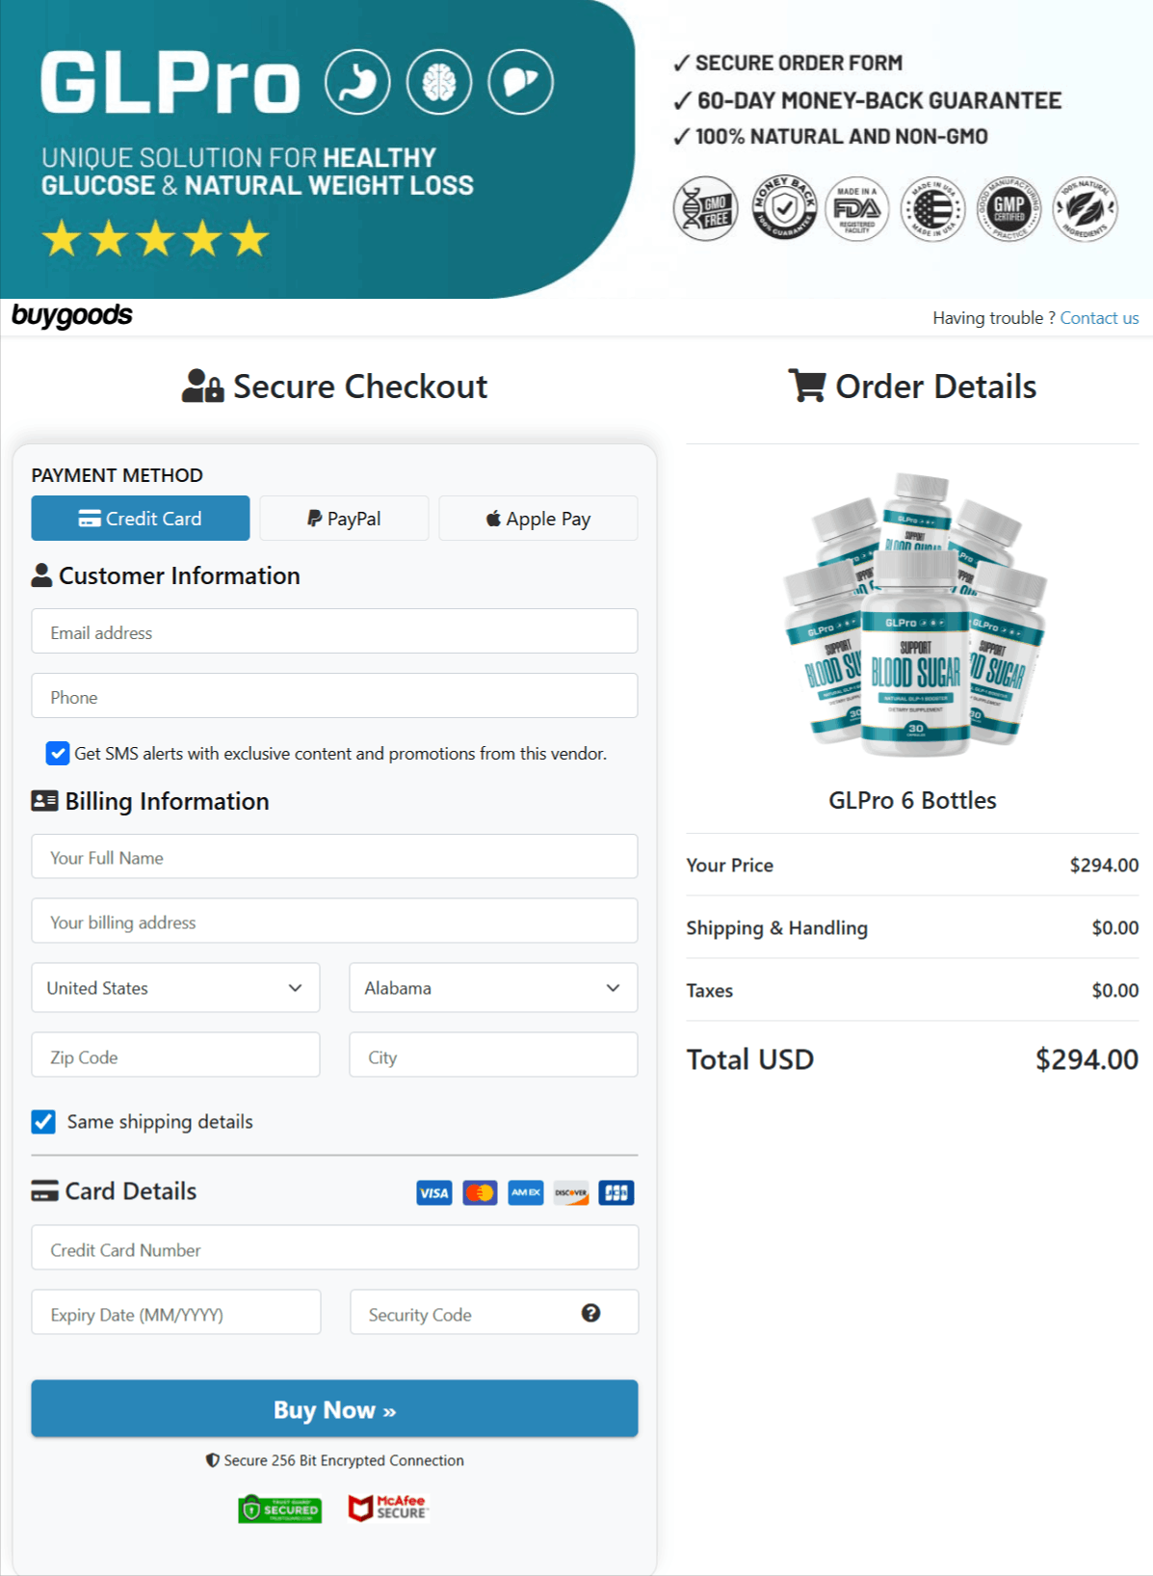Uncheck the SMS alerts checkbox
This screenshot has width=1153, height=1576.
(x=58, y=753)
